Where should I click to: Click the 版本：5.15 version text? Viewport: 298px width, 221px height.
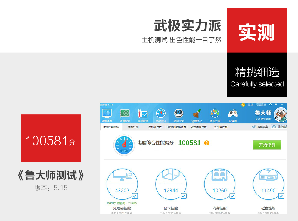51,188
